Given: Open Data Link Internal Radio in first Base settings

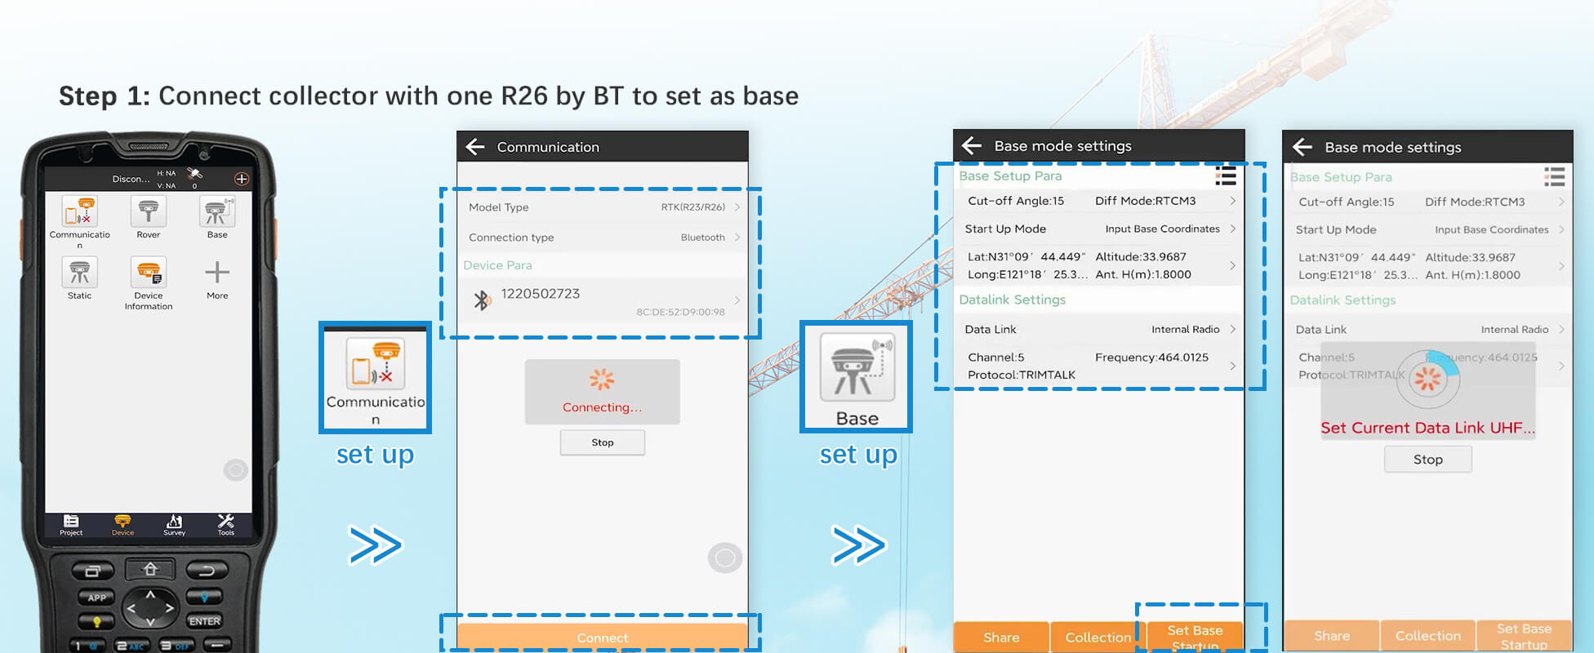Looking at the screenshot, I should [1099, 330].
